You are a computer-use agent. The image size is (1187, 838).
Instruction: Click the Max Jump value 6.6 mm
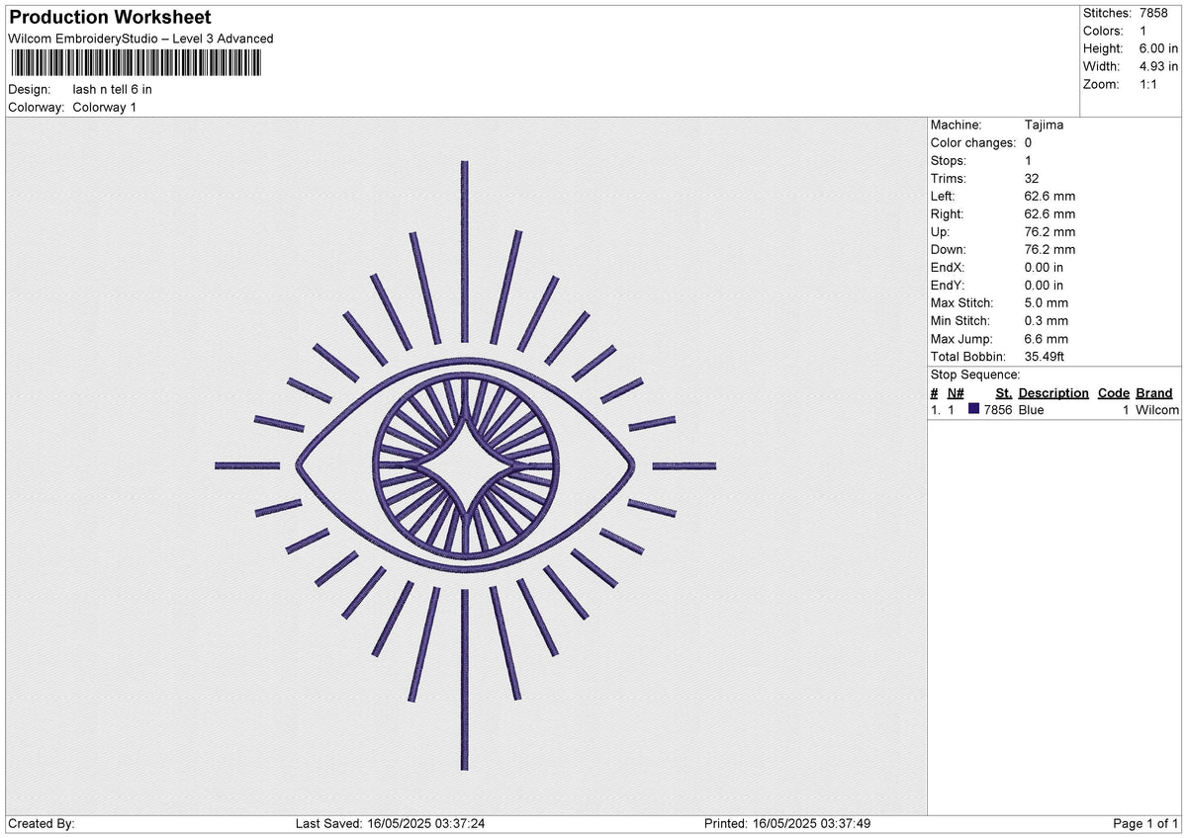[1047, 338]
